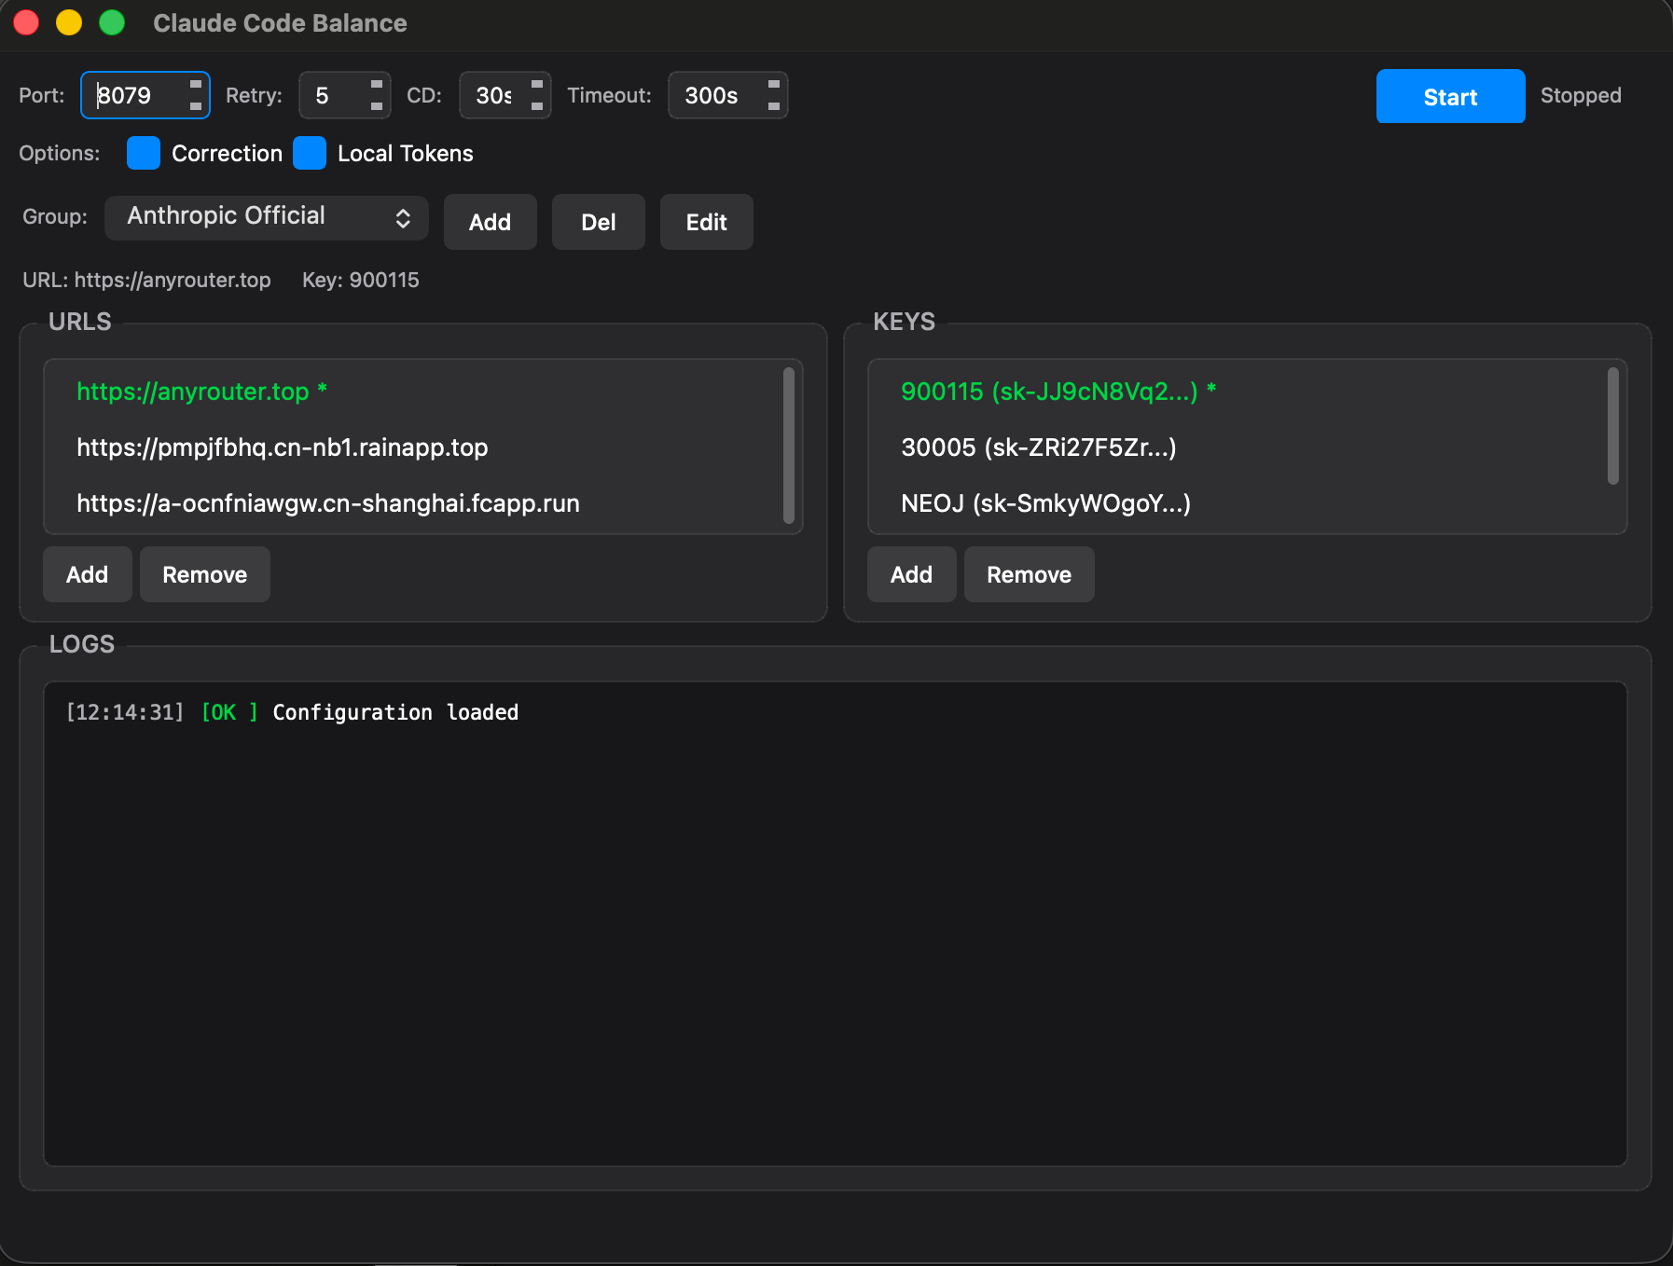Viewport: 1673px width, 1266px height.
Task: Select the NEOJ key entry
Action: [1045, 503]
